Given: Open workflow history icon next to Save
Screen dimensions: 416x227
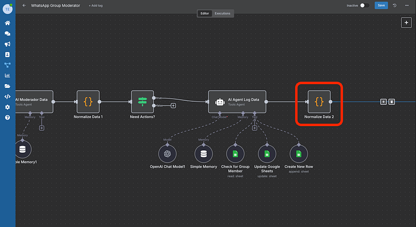Looking at the screenshot, I should 395,5.
